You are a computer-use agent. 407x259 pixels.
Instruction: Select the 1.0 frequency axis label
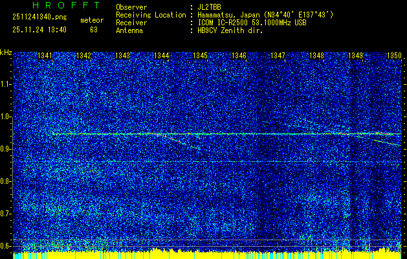click(6, 117)
